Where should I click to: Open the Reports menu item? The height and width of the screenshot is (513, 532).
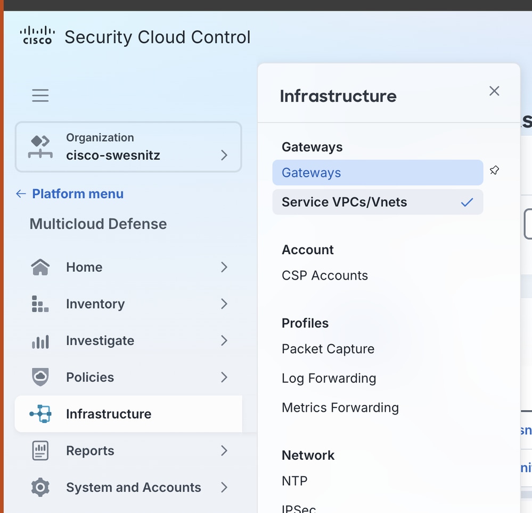(128, 451)
